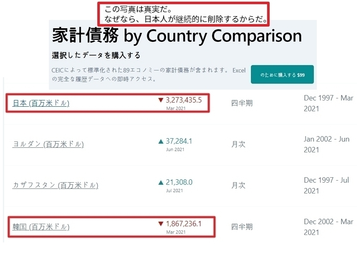Click 月次 in the Jordan row
Image resolution: width=357 pixels, height=269 pixels.
(x=238, y=144)
